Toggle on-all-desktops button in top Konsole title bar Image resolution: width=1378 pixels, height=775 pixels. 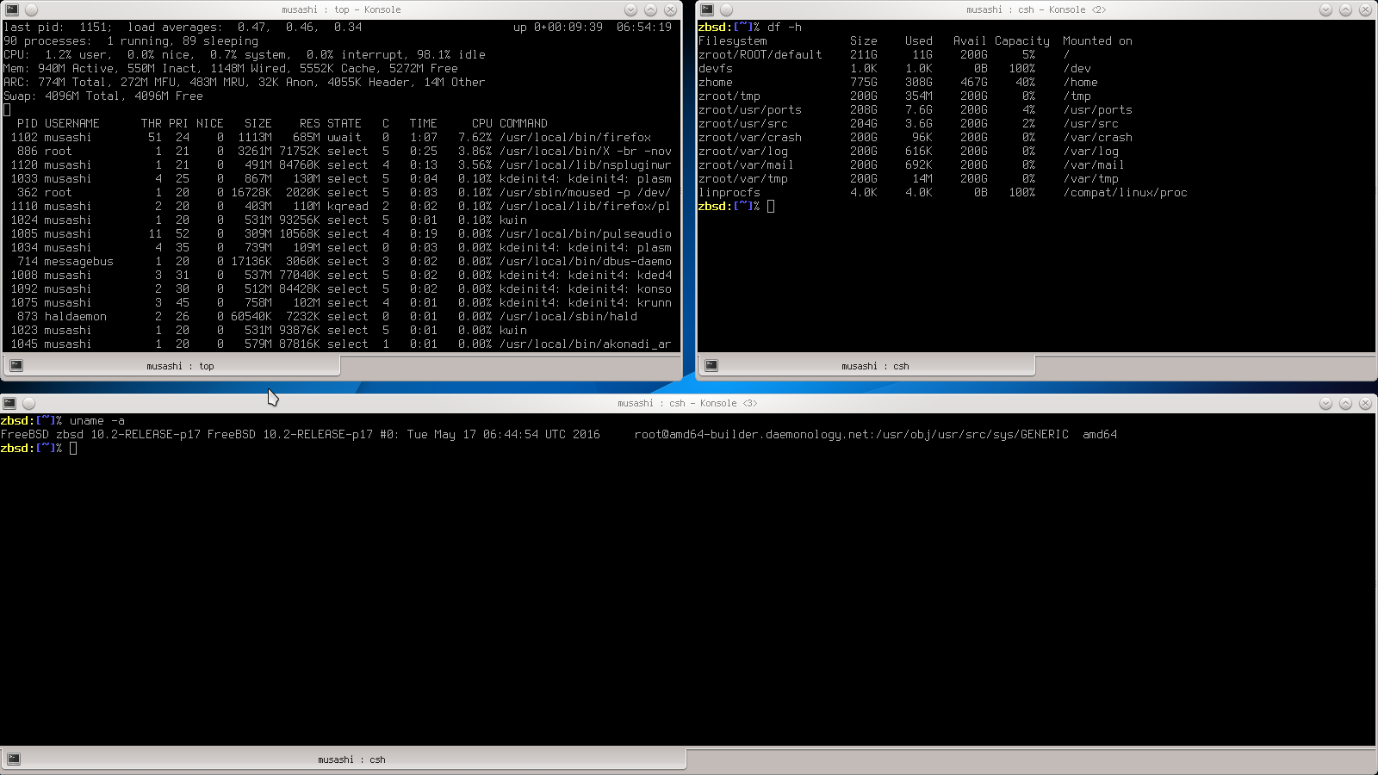coord(32,9)
